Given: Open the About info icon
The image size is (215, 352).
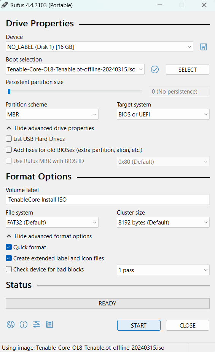Looking at the screenshot, I should point(24,325).
